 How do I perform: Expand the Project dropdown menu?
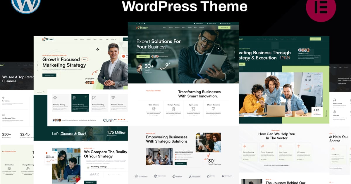tap(189, 27)
